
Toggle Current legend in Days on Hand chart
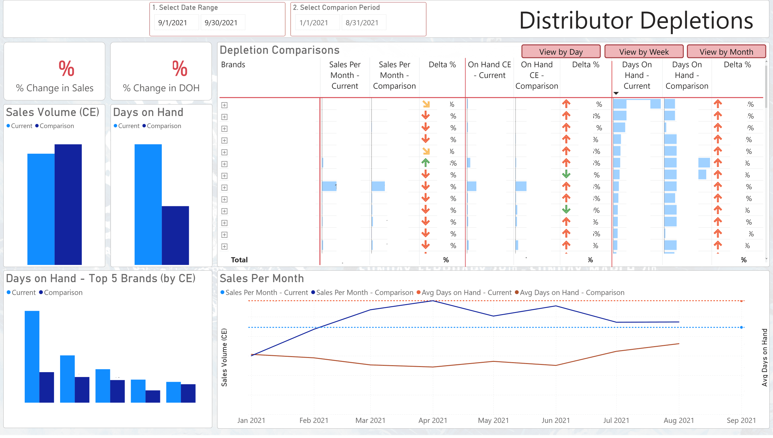pos(126,126)
